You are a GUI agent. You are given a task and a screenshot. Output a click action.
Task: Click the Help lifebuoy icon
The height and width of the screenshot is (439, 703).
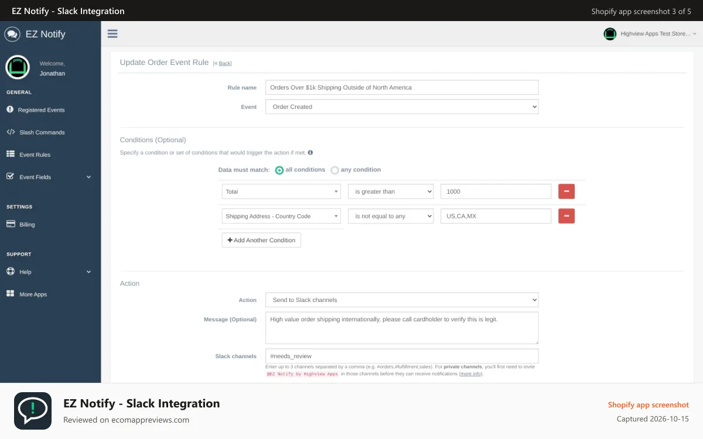(11, 272)
